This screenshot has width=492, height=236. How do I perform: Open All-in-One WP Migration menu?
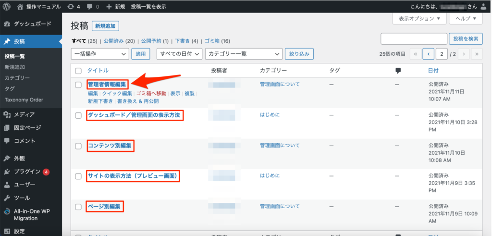(x=31, y=214)
